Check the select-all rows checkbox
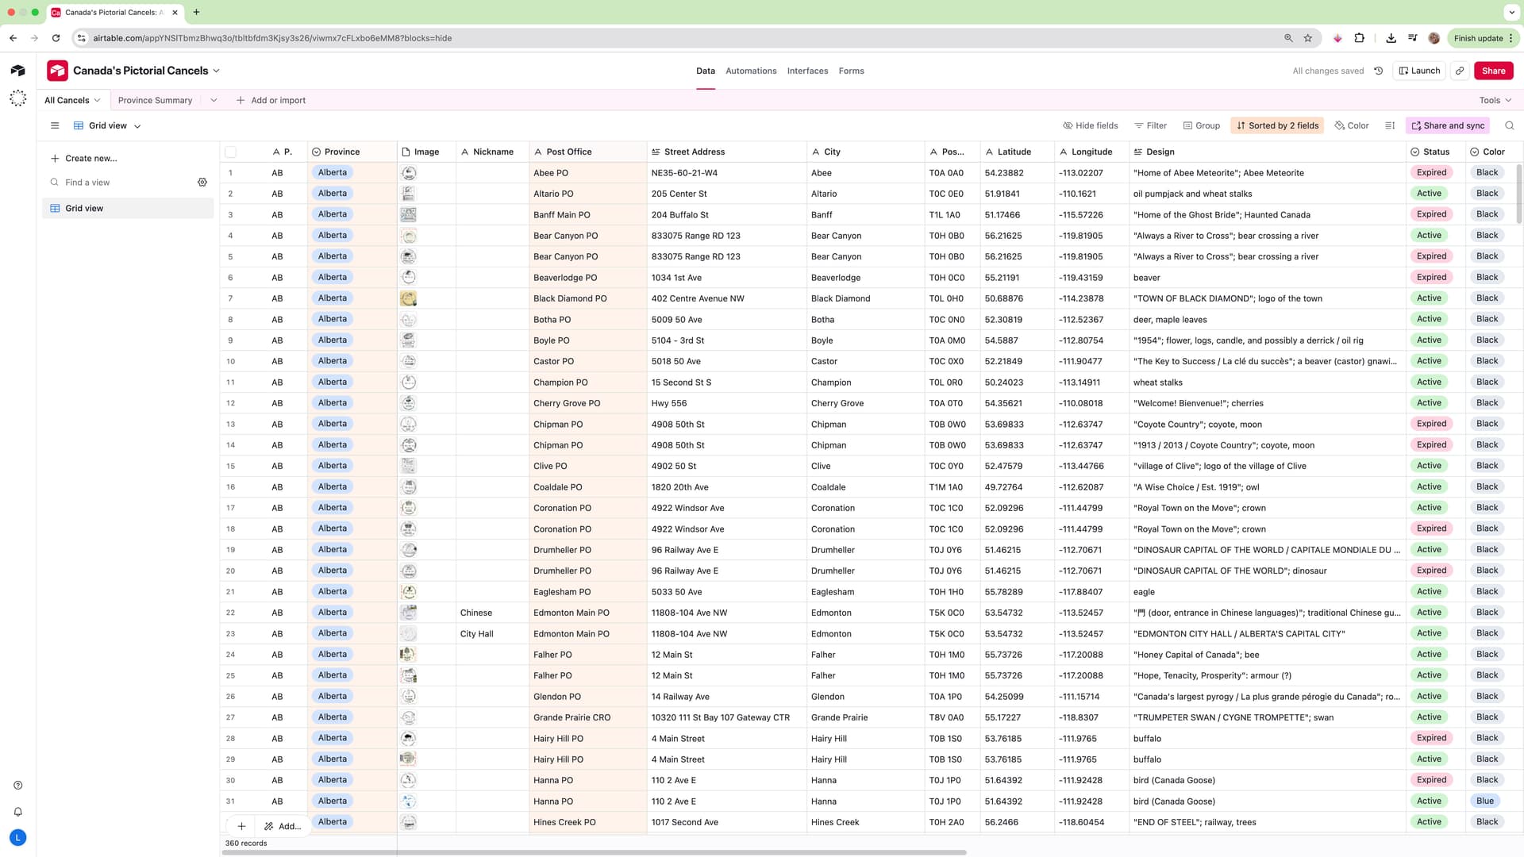The image size is (1524, 857). (230, 152)
